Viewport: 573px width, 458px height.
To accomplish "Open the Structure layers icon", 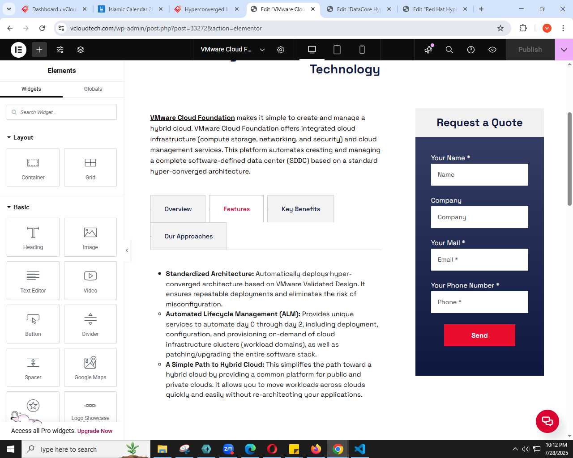I will coord(81,50).
